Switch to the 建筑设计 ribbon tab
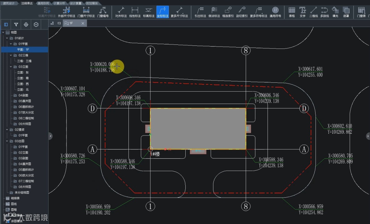The image size is (370, 224). [x=9, y=3]
